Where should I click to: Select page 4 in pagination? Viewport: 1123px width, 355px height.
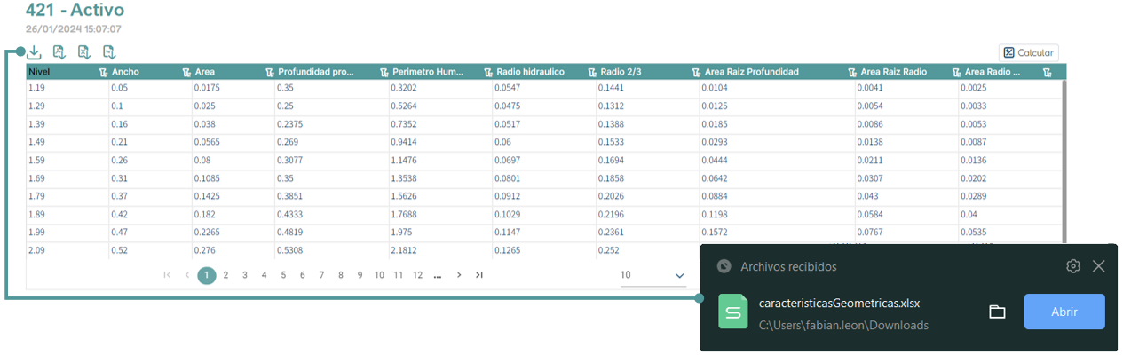[265, 275]
